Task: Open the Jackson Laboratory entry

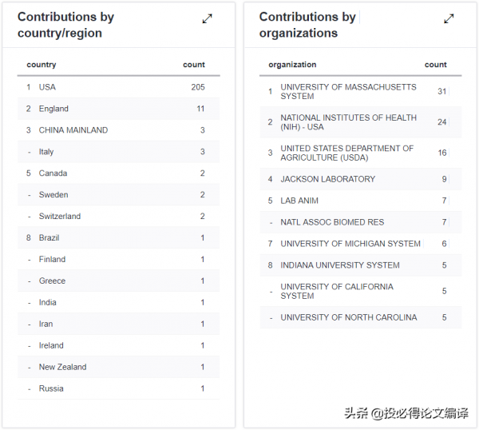Action: (x=327, y=179)
